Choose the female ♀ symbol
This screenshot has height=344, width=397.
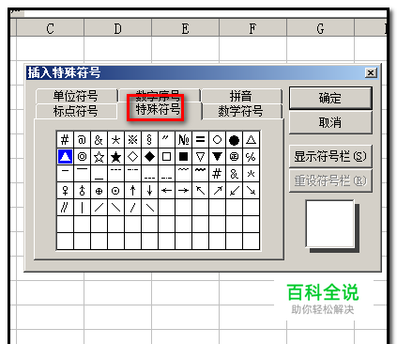pos(65,191)
